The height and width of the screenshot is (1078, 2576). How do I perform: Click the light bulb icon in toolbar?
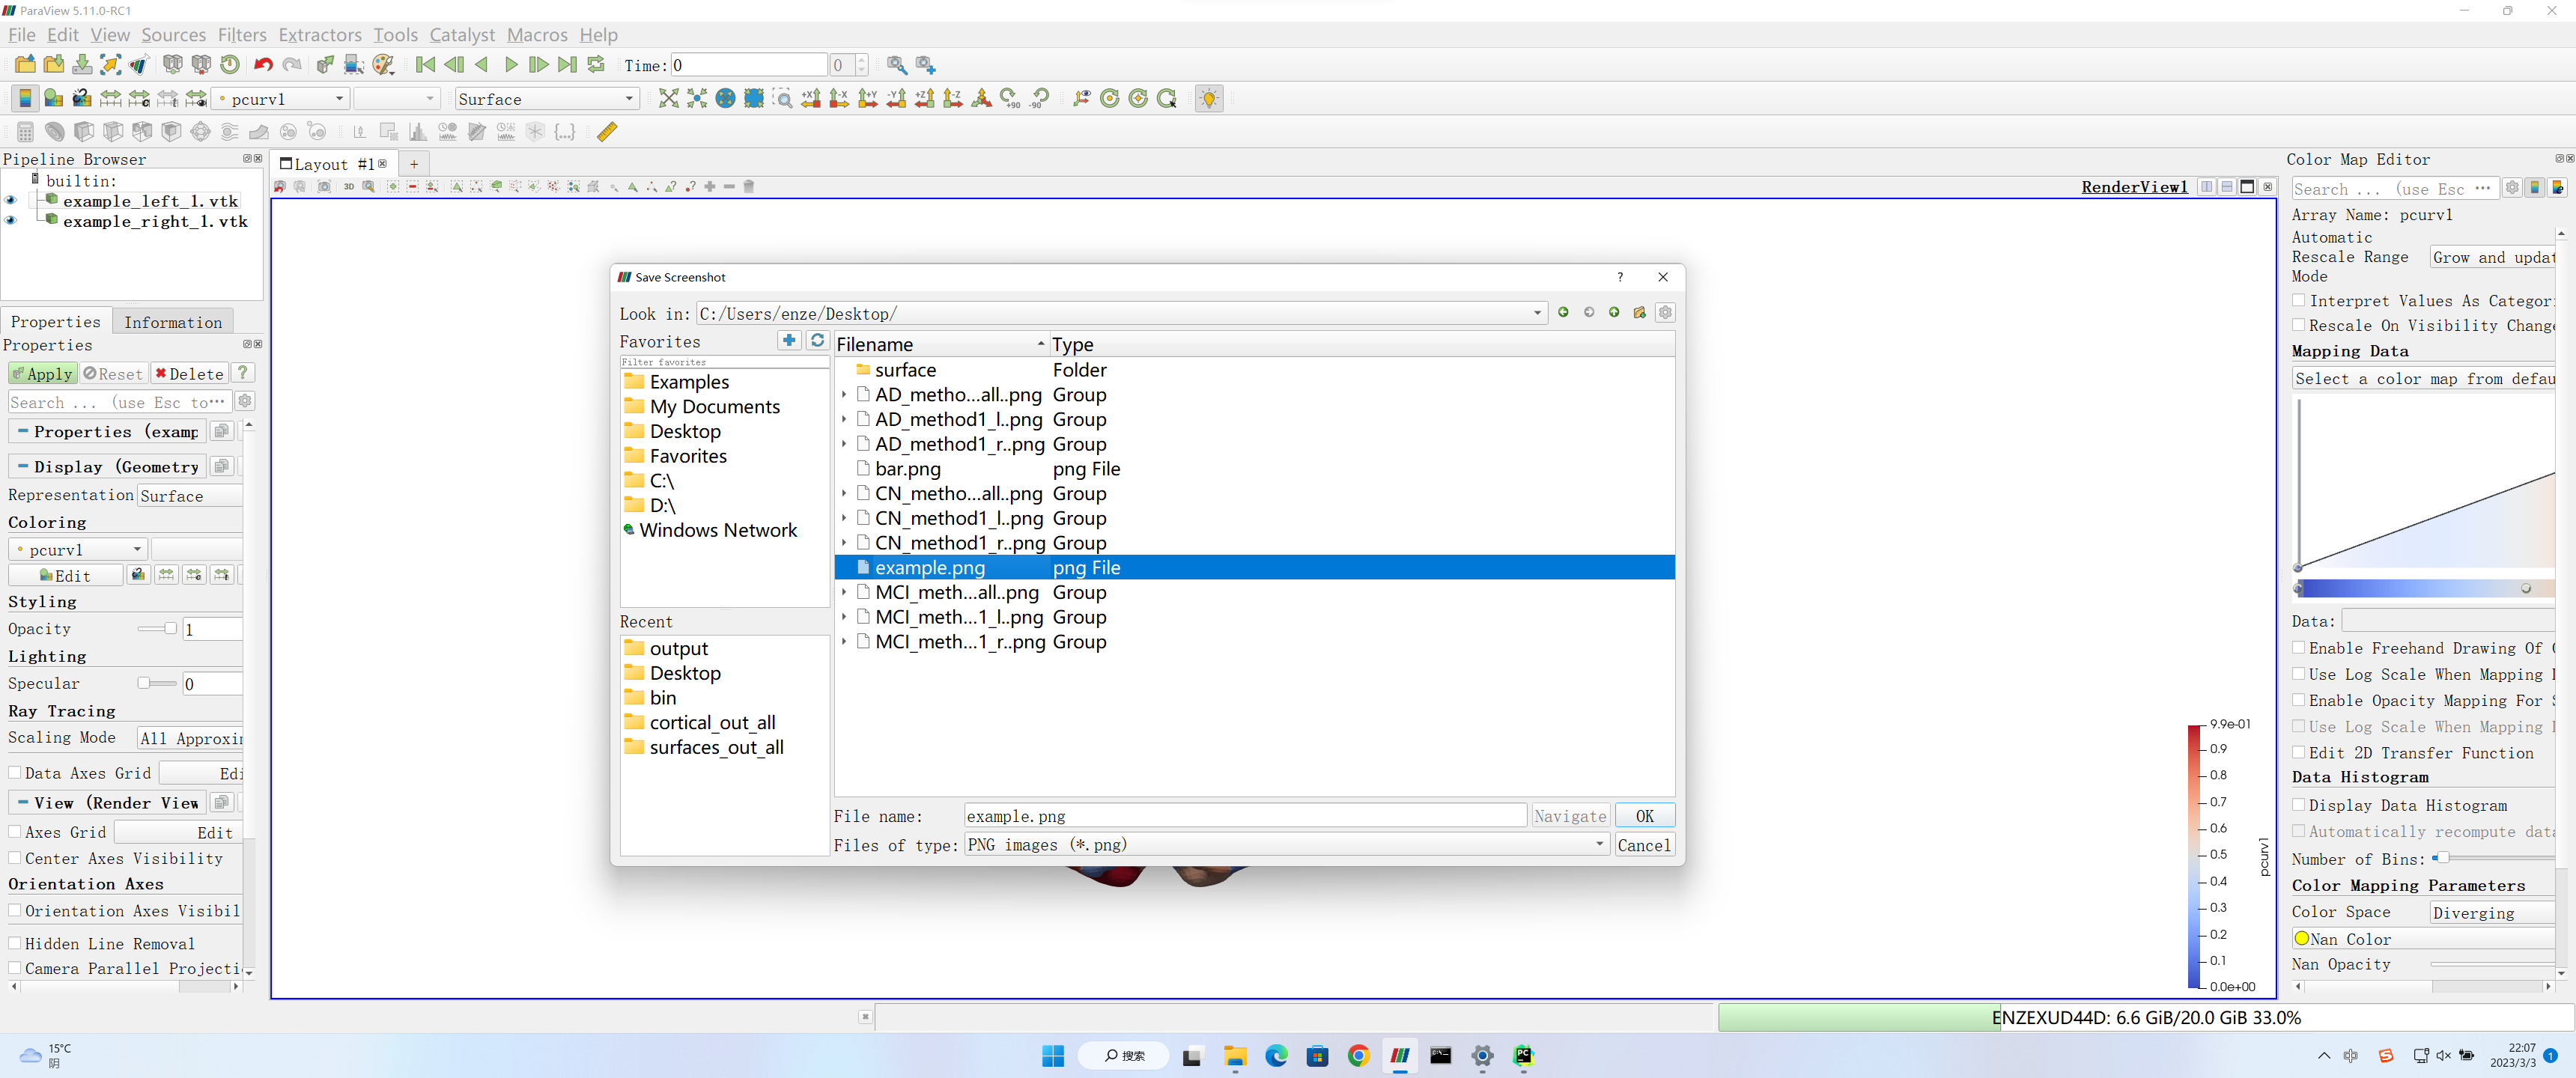1209,98
